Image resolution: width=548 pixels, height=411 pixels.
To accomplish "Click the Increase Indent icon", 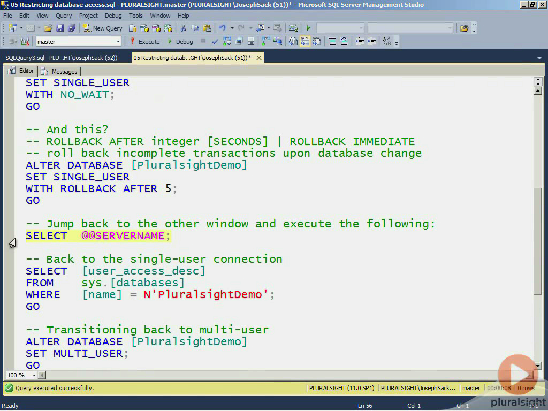I will [x=371, y=42].
